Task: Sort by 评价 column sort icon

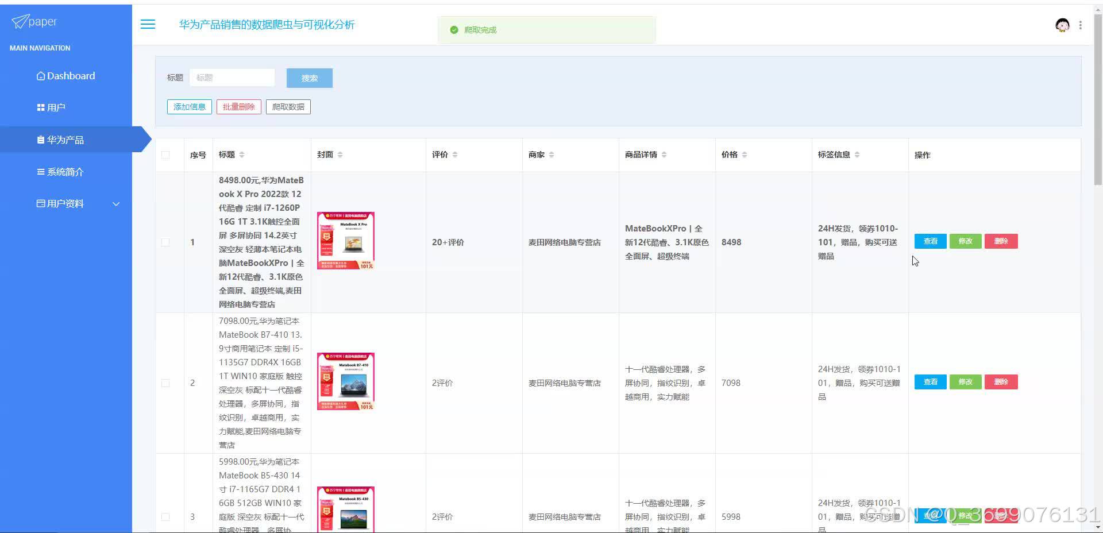Action: tap(455, 155)
